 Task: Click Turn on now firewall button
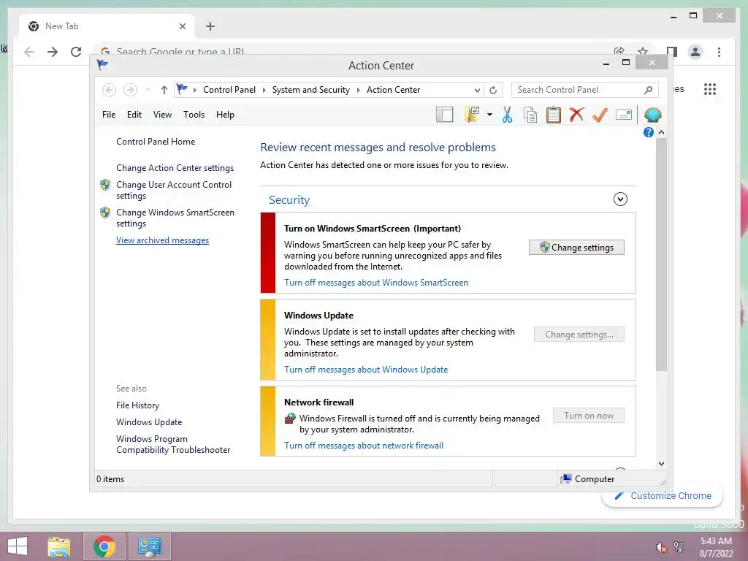pos(588,416)
